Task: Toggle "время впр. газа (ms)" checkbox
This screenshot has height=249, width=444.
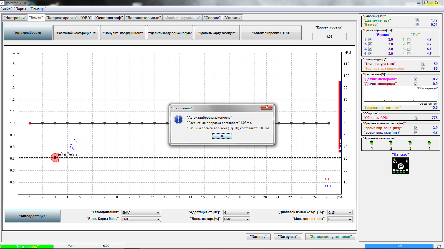Action: click(x=416, y=133)
